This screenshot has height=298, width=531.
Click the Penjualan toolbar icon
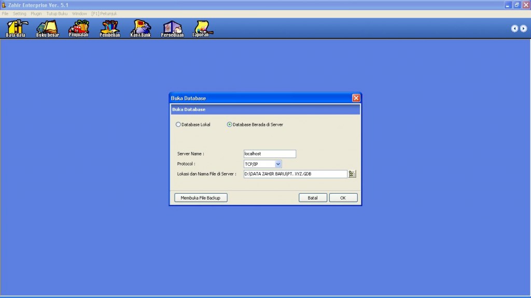click(78, 28)
